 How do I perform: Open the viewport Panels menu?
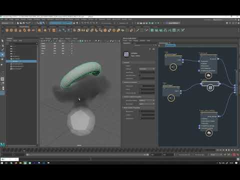[x=75, y=38]
